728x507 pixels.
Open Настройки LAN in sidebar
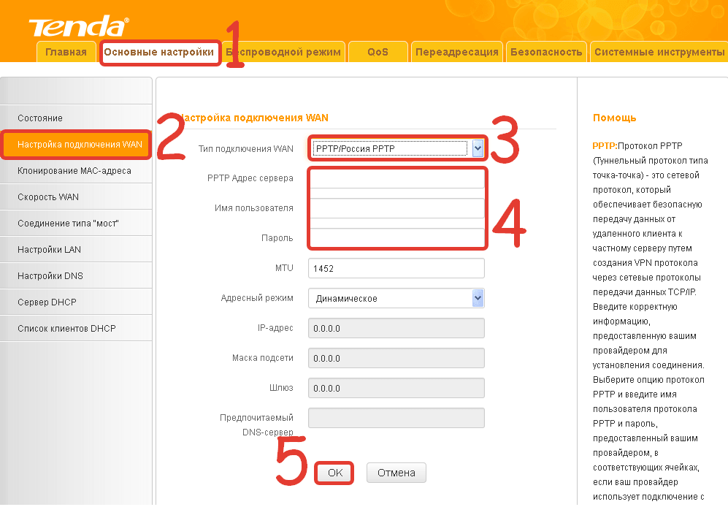49,249
